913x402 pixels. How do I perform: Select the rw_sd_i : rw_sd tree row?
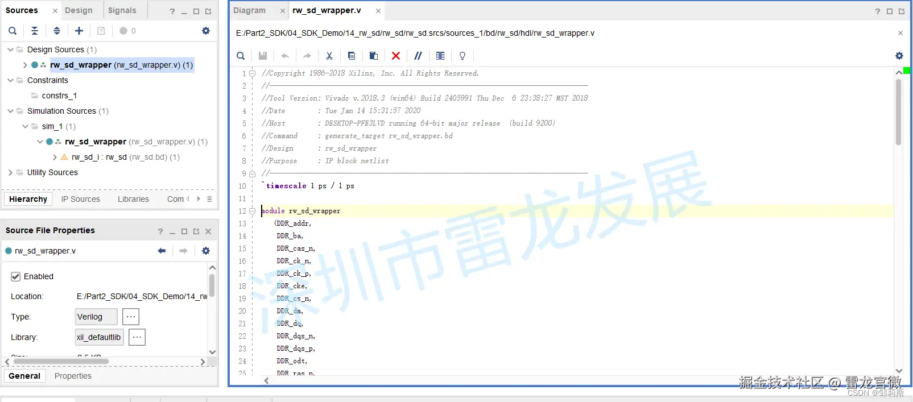[126, 157]
